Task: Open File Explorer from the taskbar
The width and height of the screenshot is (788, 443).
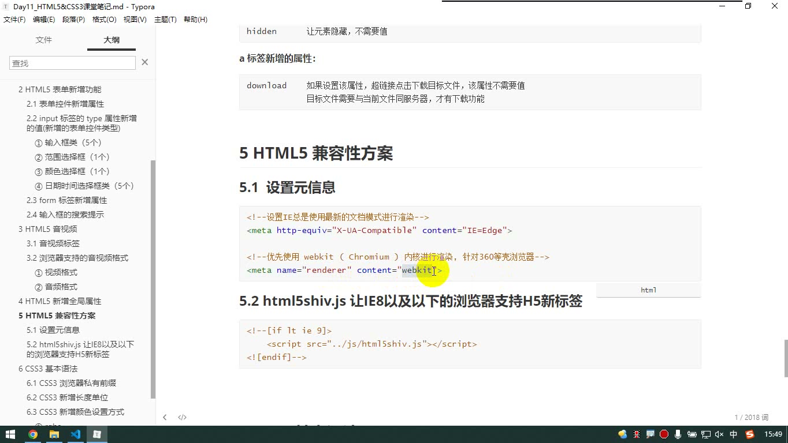Action: [54, 434]
